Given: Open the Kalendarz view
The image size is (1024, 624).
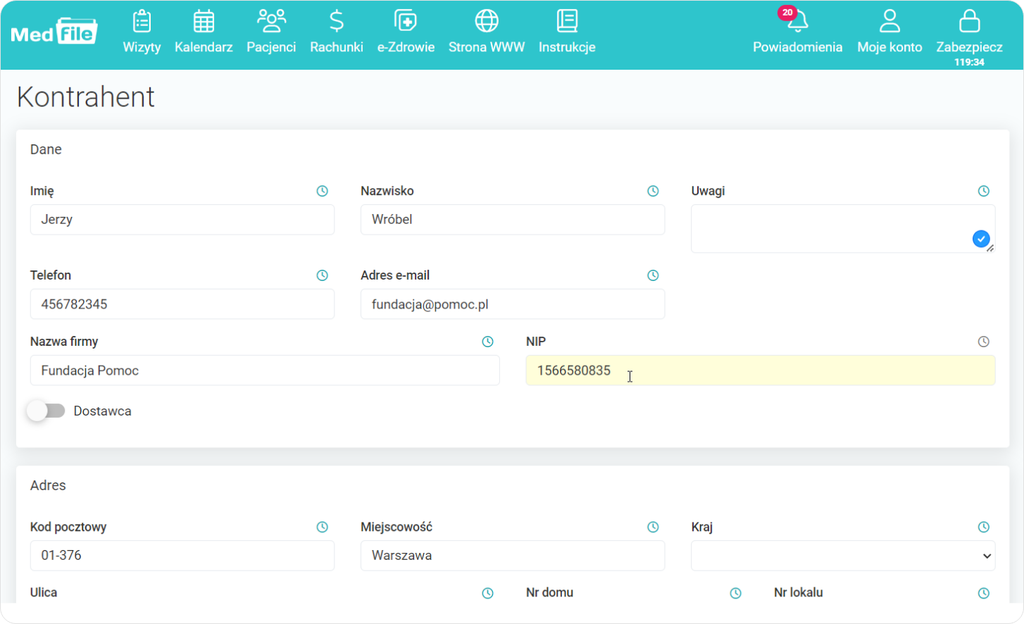Looking at the screenshot, I should (x=204, y=32).
